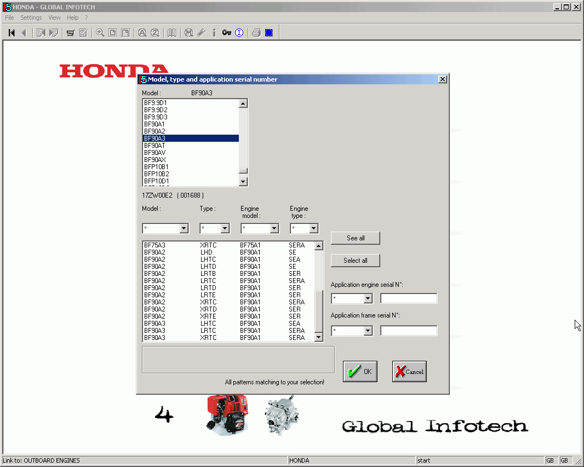
Task: Select BFP10B1 in the model list
Action: [x=190, y=166]
